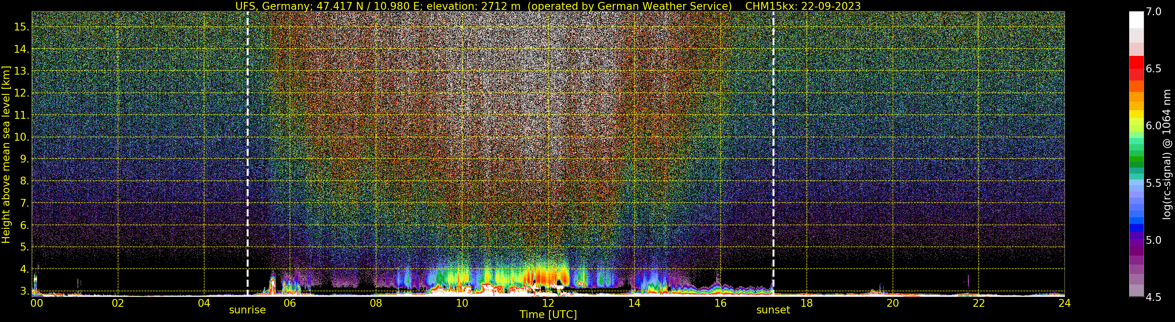
Task: Click the dashed white sunset marker line
Action: point(773,154)
